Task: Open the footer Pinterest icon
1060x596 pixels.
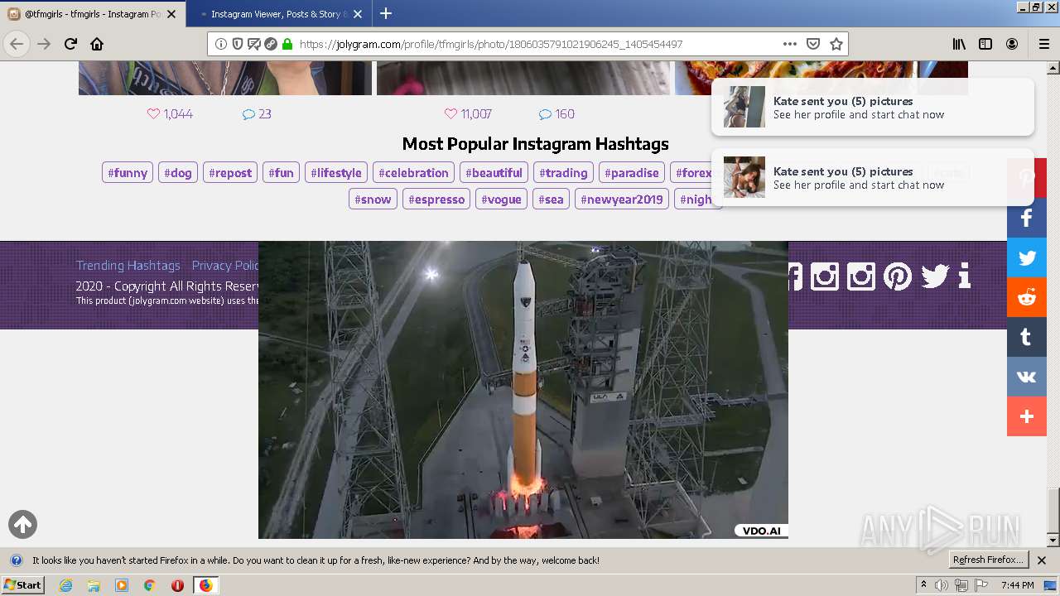Action: [x=897, y=276]
